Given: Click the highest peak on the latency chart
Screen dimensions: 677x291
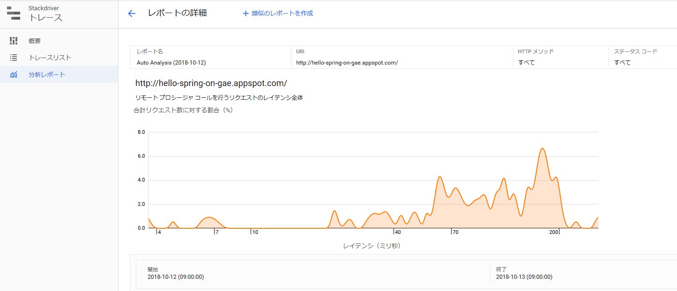Looking at the screenshot, I should 543,149.
